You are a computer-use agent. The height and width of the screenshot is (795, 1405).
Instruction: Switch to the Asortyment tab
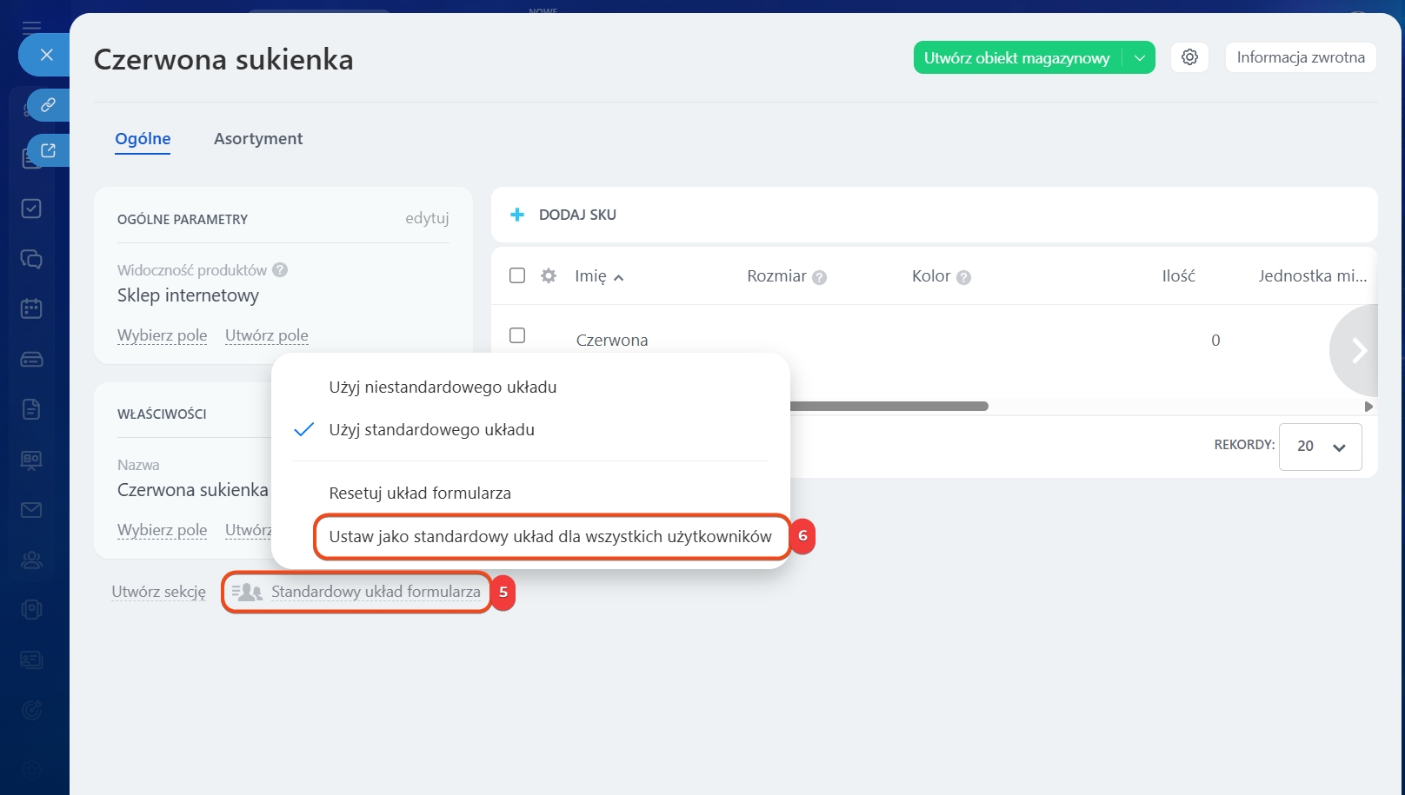click(258, 139)
